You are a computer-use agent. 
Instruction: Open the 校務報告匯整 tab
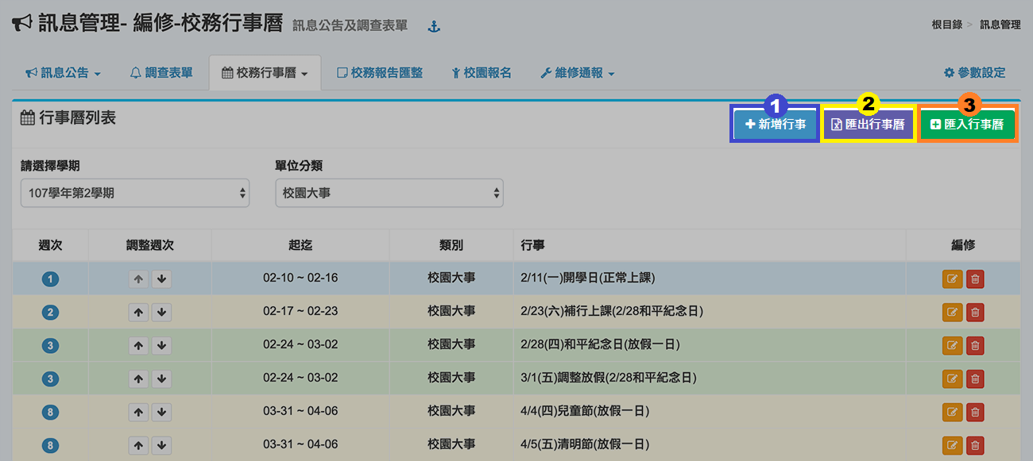pos(380,73)
